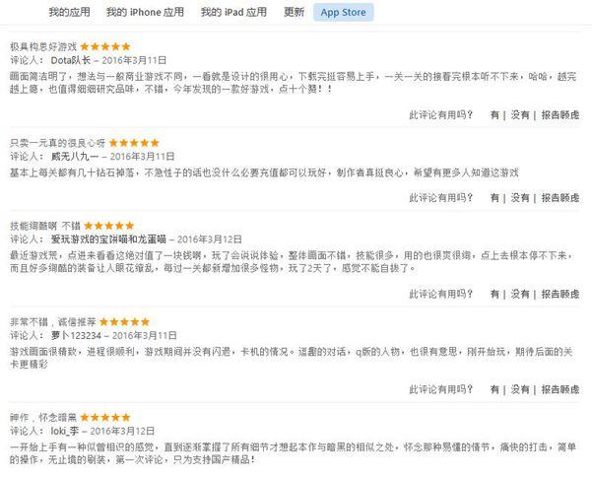Open the 更新 tab
This screenshot has height=478, width=592.
[x=294, y=12]
